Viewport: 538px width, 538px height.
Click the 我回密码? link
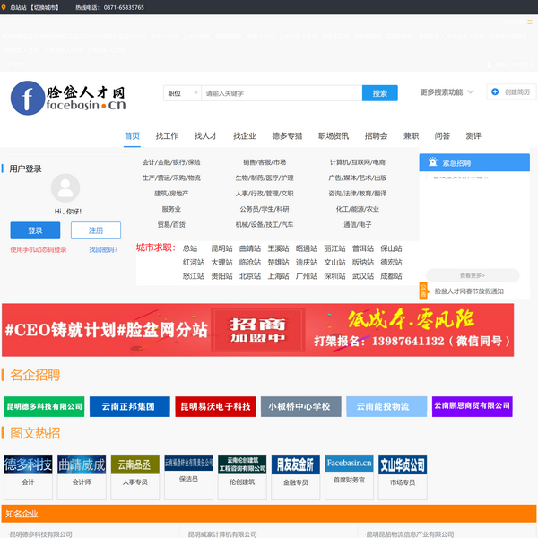[103, 250]
